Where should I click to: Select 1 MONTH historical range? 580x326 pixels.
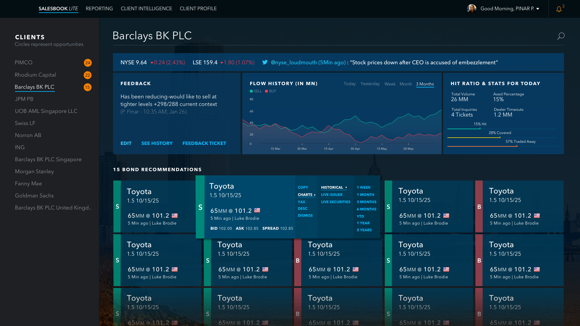pyautogui.click(x=366, y=195)
